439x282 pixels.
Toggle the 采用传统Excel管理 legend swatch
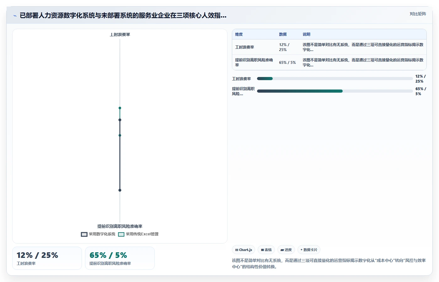121,234
